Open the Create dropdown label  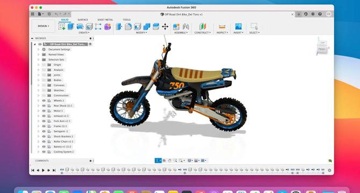coord(84,33)
